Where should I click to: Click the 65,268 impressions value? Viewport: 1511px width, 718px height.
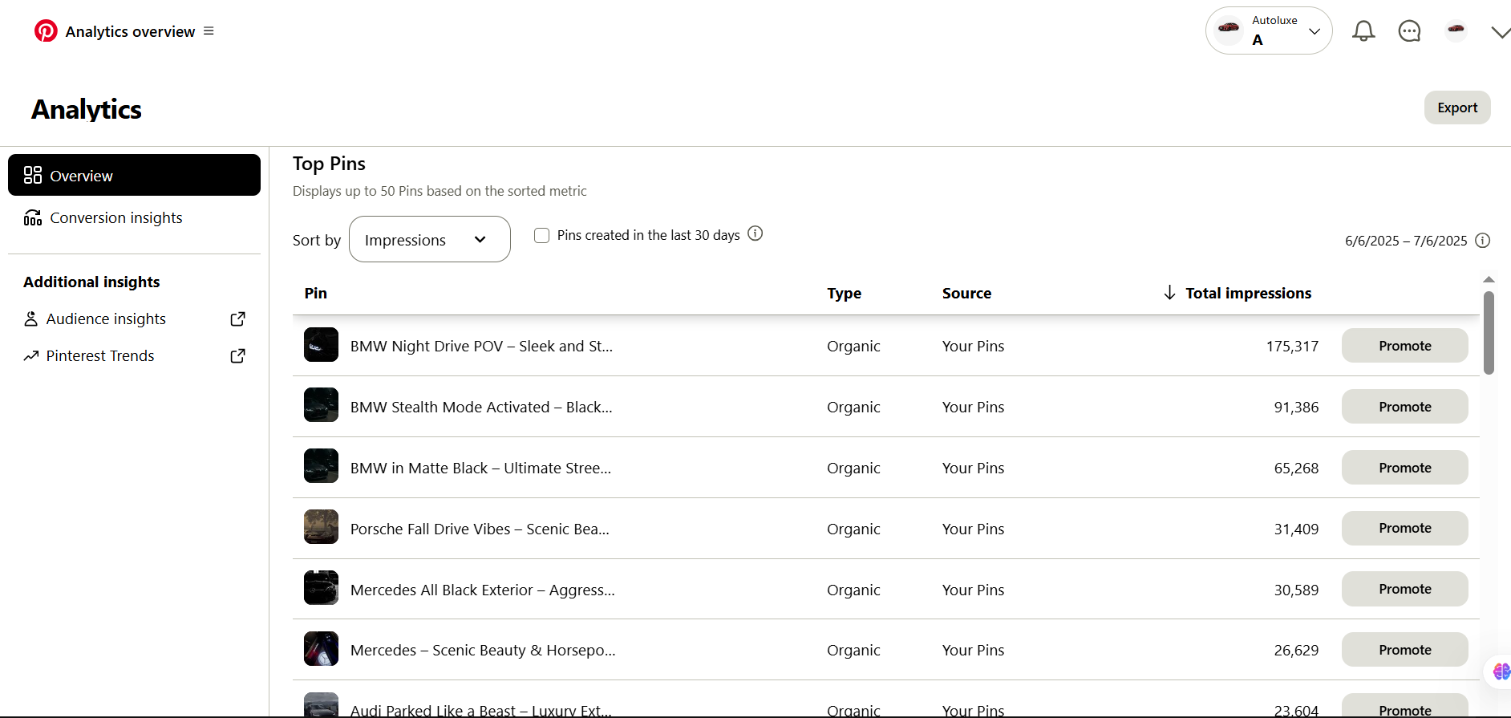click(1296, 468)
